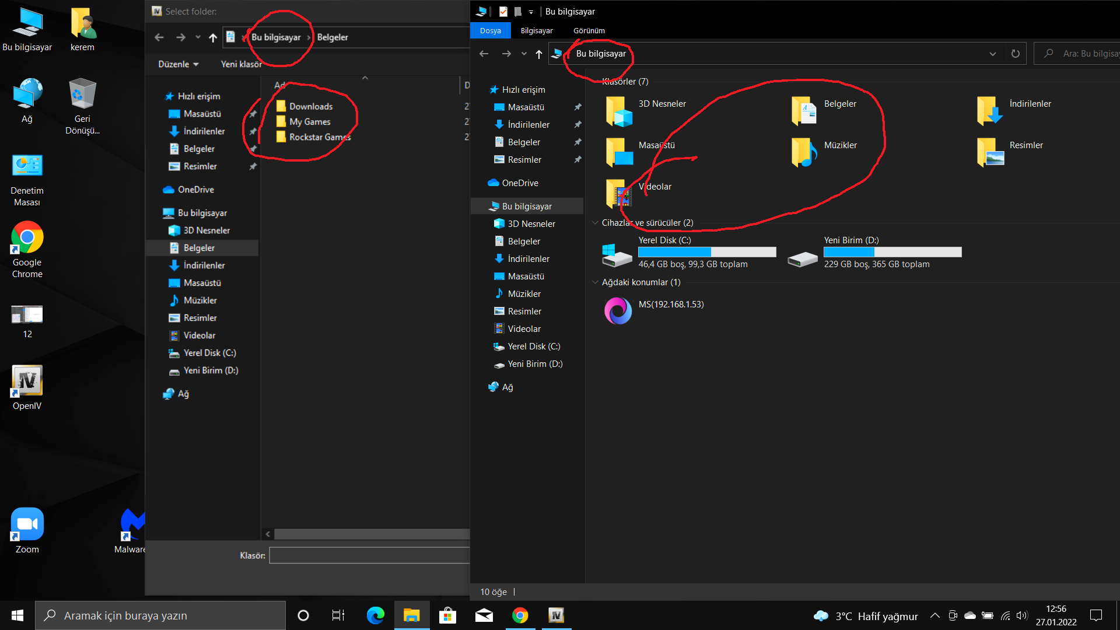Select Rockstar Games folder in dialog
This screenshot has height=630, width=1120.
(319, 137)
